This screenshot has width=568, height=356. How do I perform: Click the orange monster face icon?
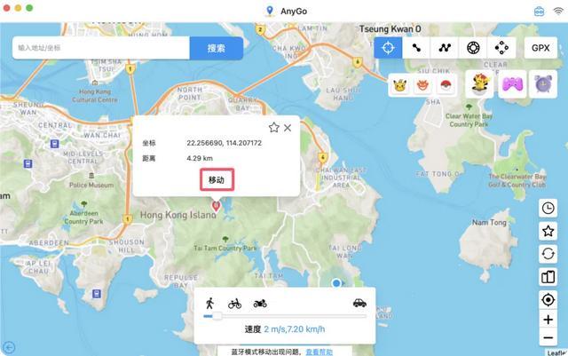pos(422,85)
